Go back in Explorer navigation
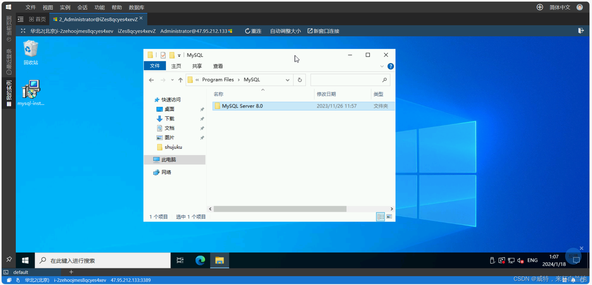Image resolution: width=592 pixels, height=285 pixels. coord(151,80)
